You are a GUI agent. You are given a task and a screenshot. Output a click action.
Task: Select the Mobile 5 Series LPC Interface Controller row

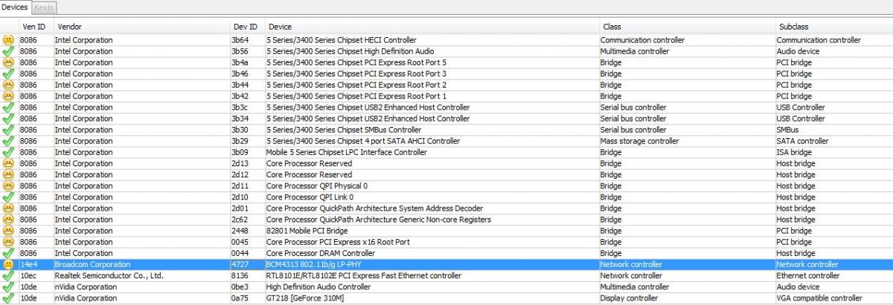pos(446,152)
